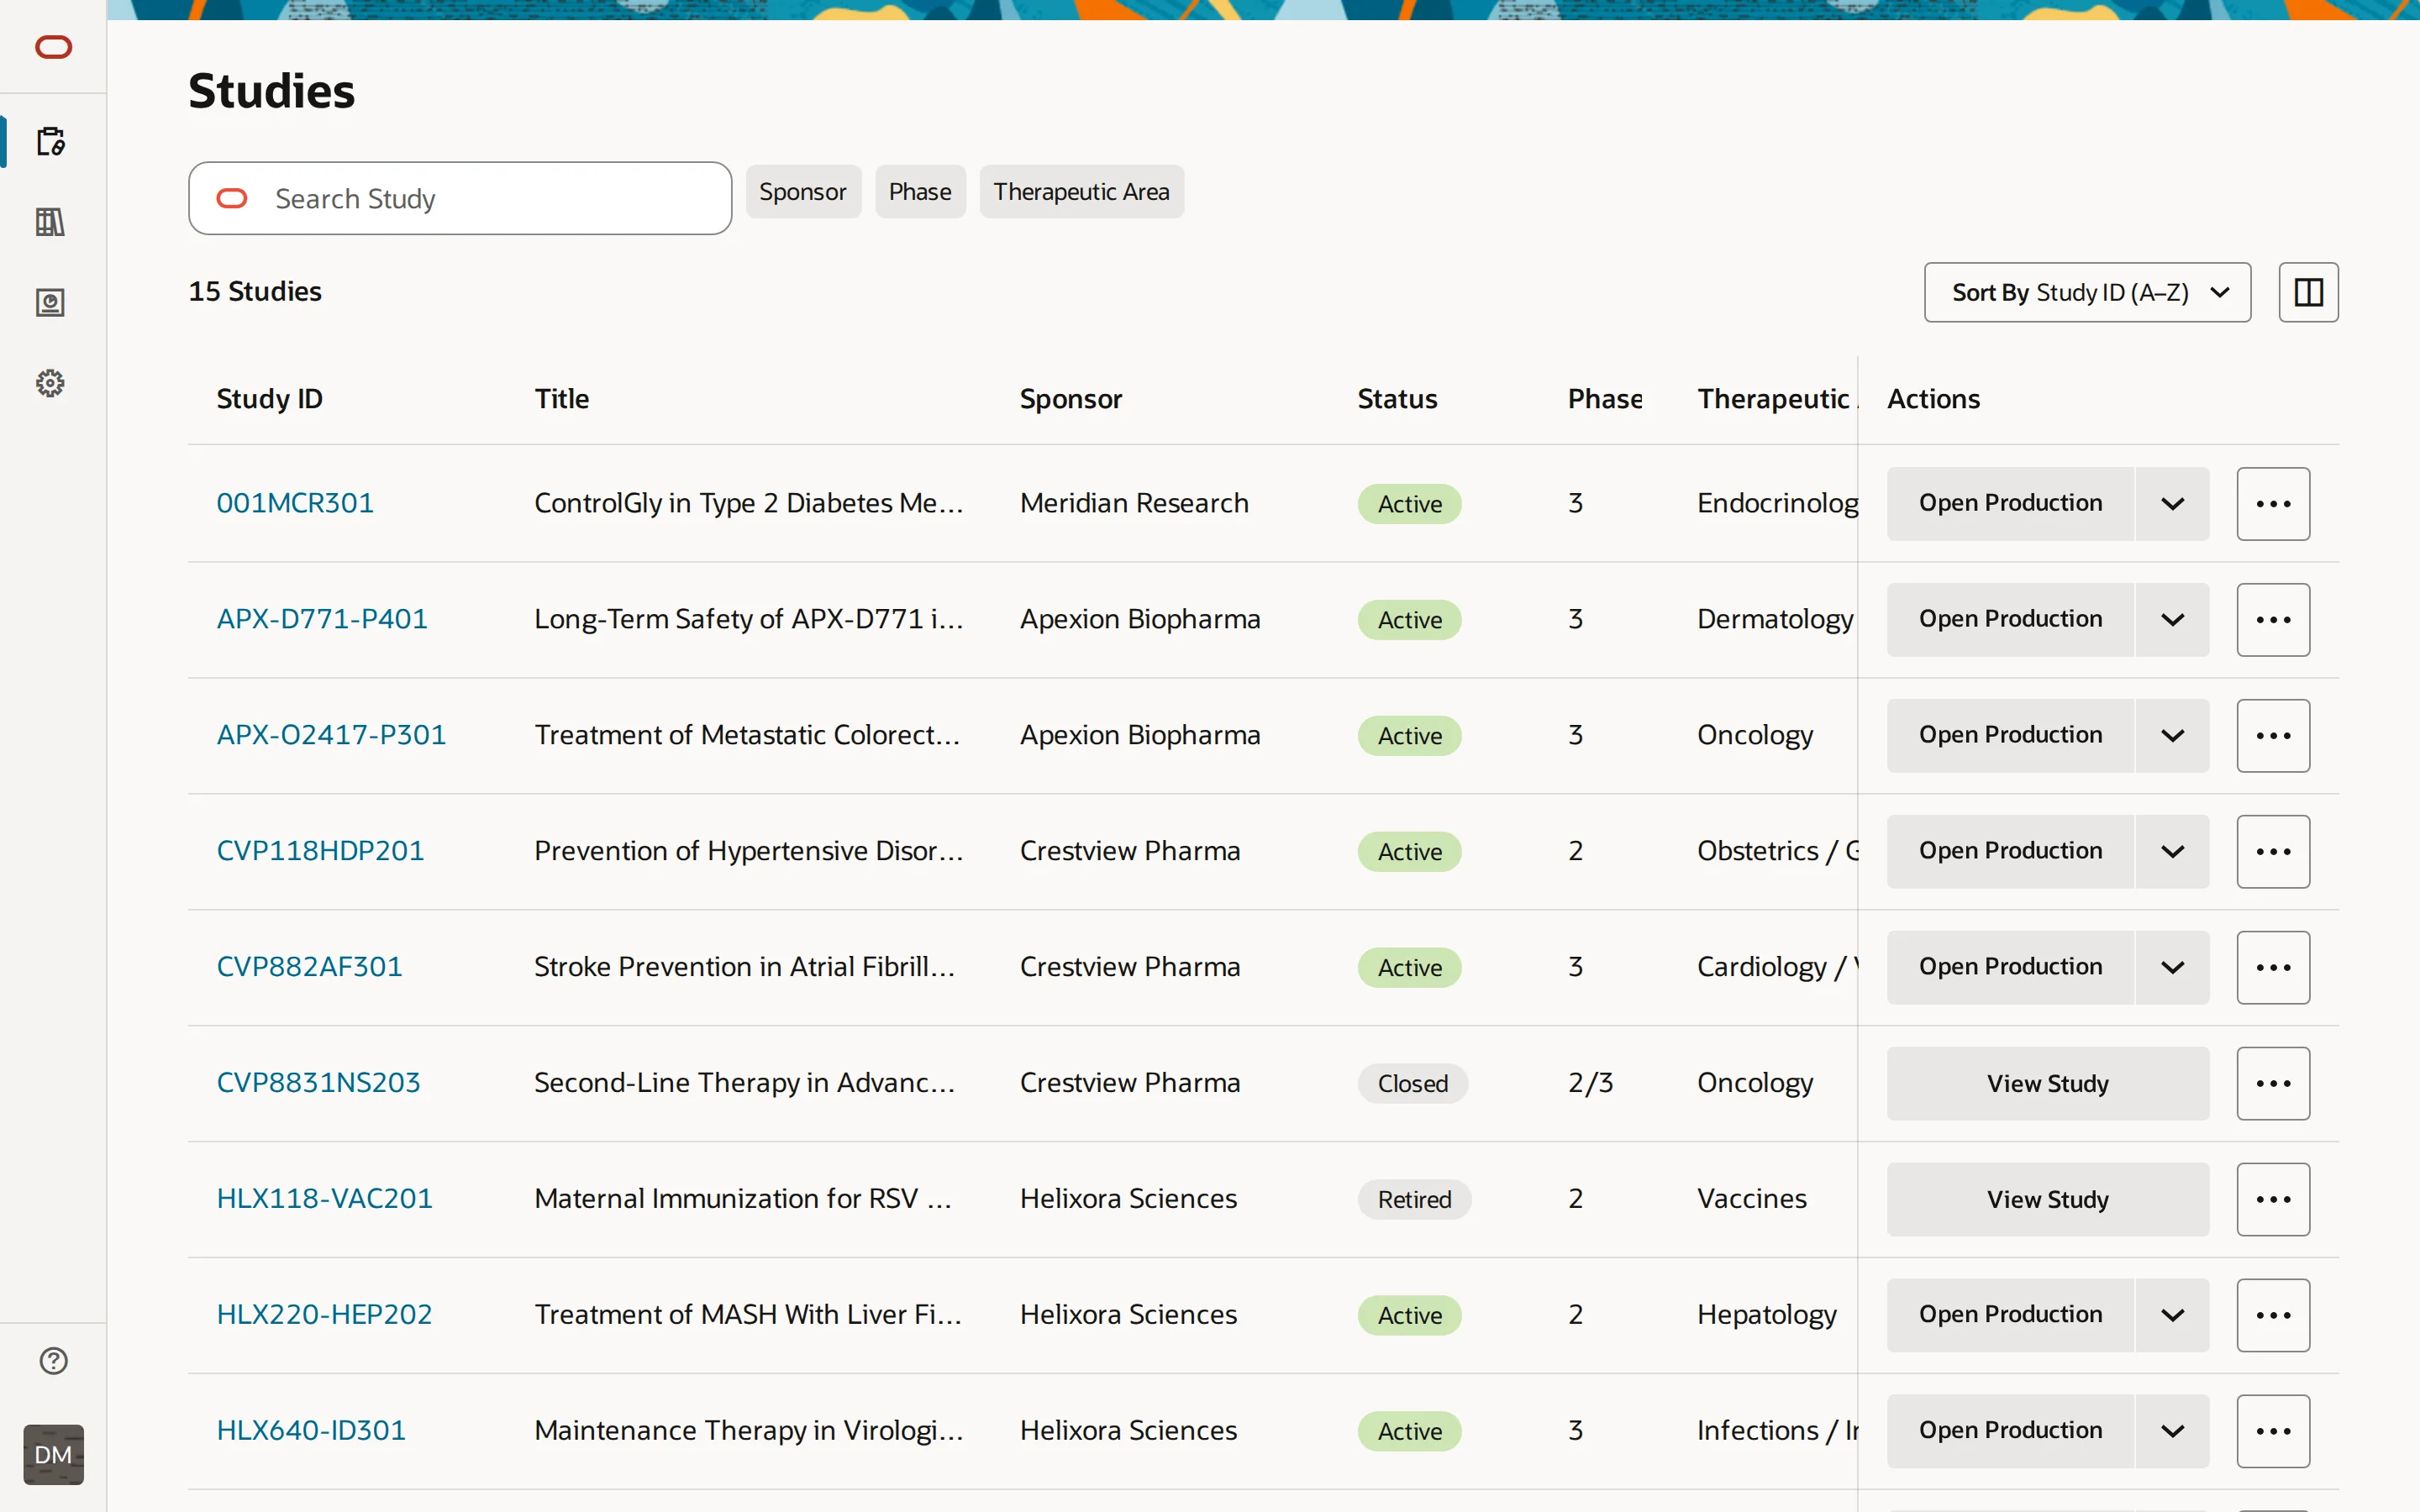Open the DM user avatar menu
This screenshot has width=2420, height=1512.
(53, 1454)
